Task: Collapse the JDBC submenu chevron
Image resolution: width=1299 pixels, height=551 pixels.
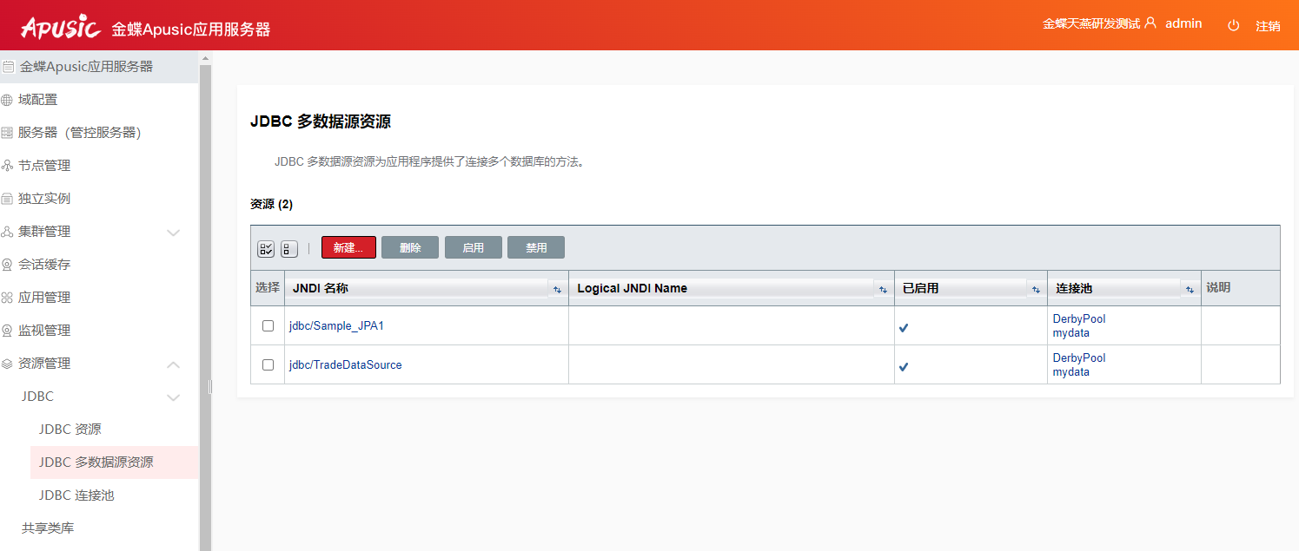Action: click(x=173, y=397)
